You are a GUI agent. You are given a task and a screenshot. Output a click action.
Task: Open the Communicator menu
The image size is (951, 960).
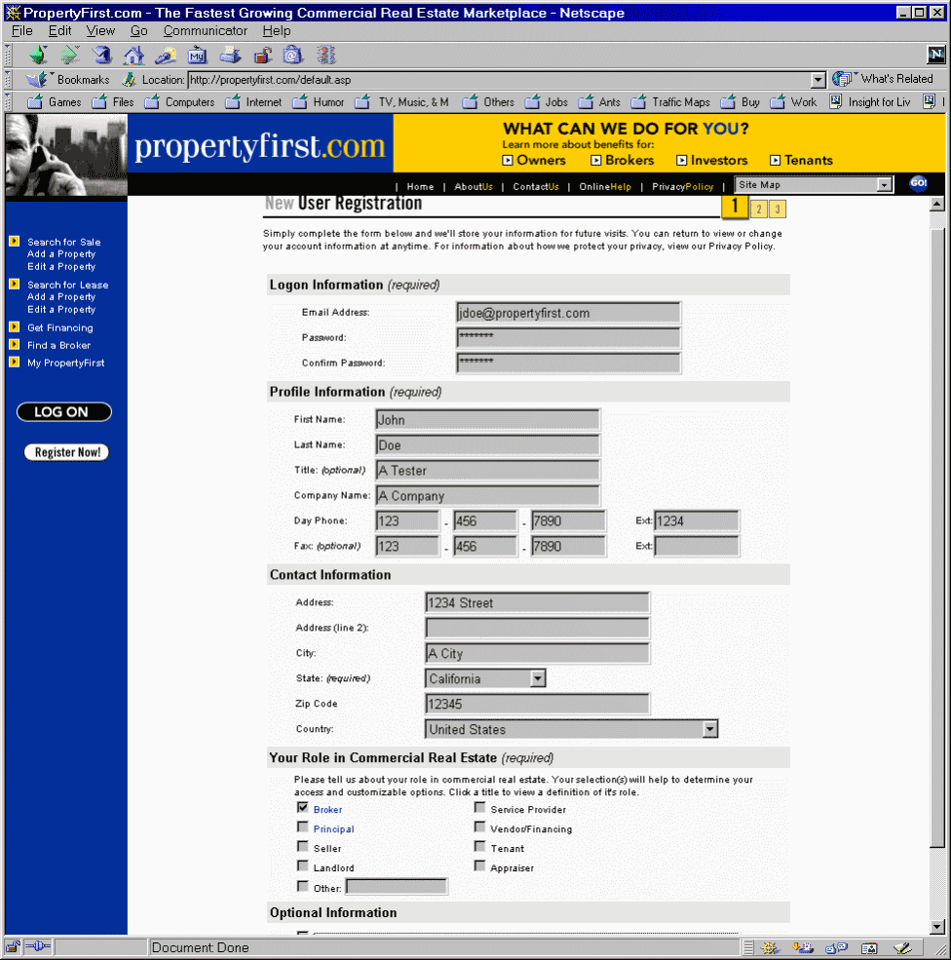(x=205, y=30)
